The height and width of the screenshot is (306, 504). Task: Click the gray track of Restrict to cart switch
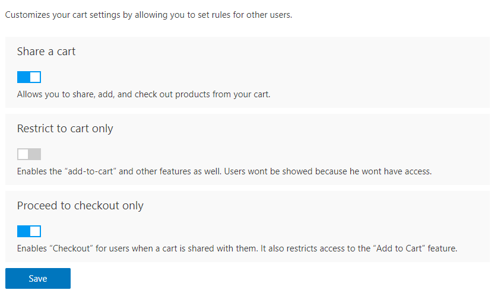pyautogui.click(x=36, y=154)
